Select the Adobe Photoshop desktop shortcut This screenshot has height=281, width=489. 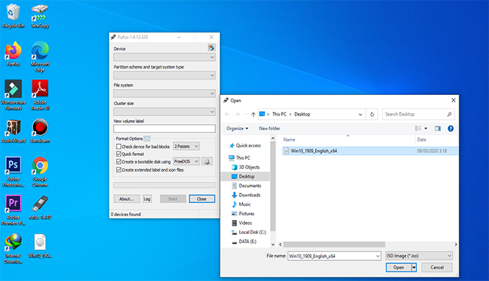13,172
